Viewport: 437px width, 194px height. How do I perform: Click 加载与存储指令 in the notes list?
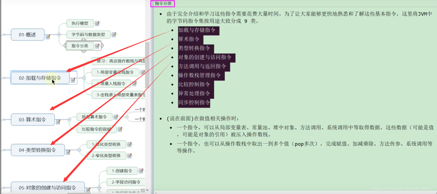(197, 30)
